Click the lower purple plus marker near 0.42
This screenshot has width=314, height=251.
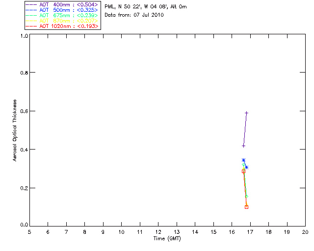243,146
